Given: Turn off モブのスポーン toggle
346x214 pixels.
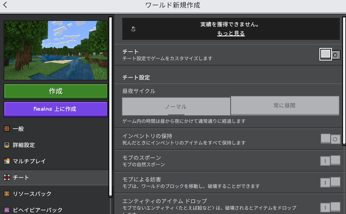Looking at the screenshot, I should click(330, 161).
